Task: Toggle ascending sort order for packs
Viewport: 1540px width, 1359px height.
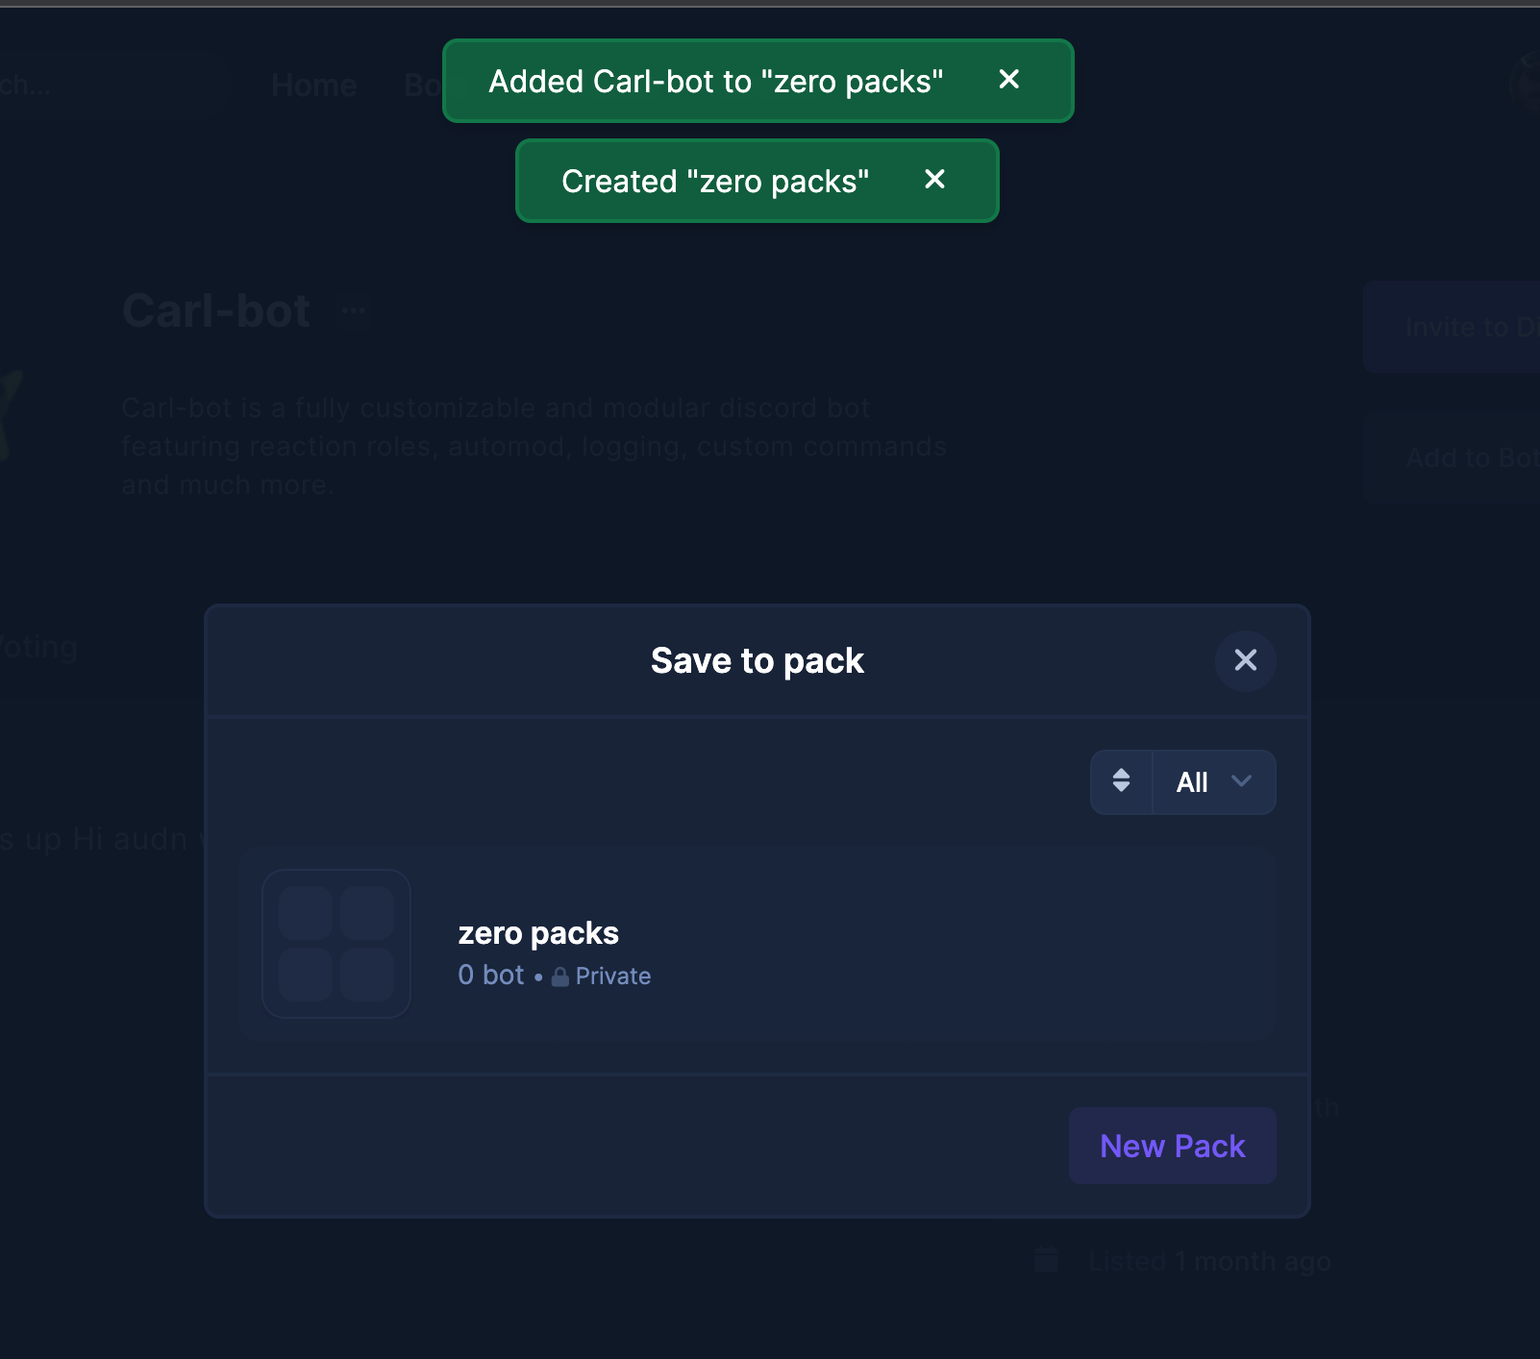Action: (1121, 781)
